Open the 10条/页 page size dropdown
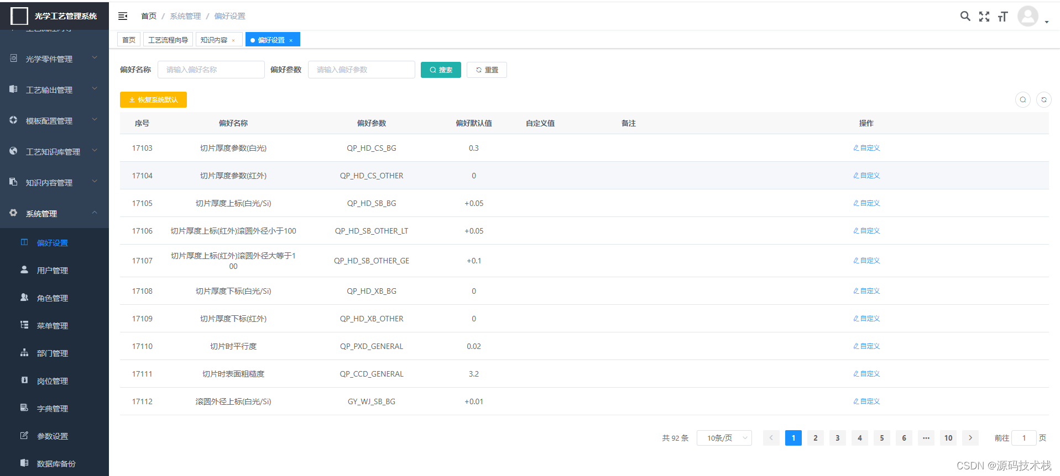The height and width of the screenshot is (476, 1060). (x=724, y=438)
